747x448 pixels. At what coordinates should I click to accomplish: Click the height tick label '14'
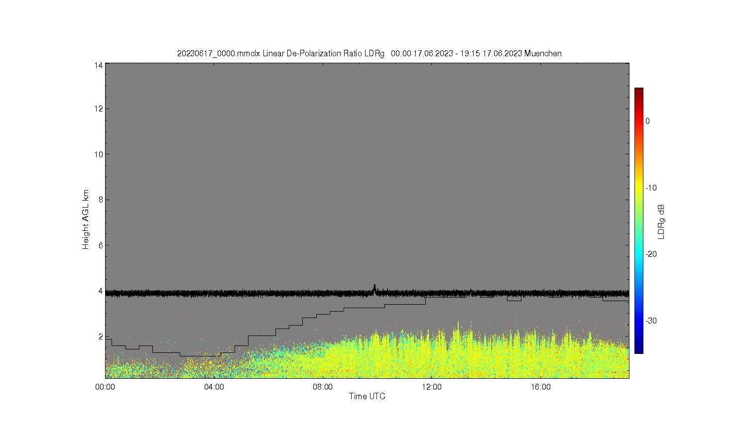tap(99, 65)
